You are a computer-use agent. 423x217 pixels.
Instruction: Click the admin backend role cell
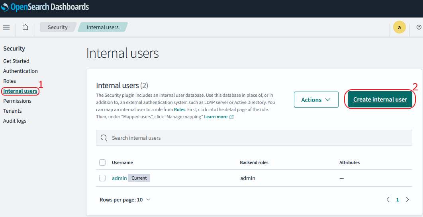[248, 178]
